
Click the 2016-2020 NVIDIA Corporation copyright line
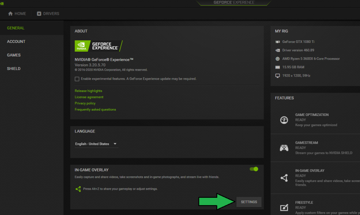(x=111, y=70)
